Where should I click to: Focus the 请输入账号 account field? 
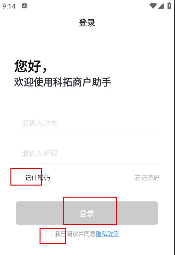pyautogui.click(x=87, y=123)
